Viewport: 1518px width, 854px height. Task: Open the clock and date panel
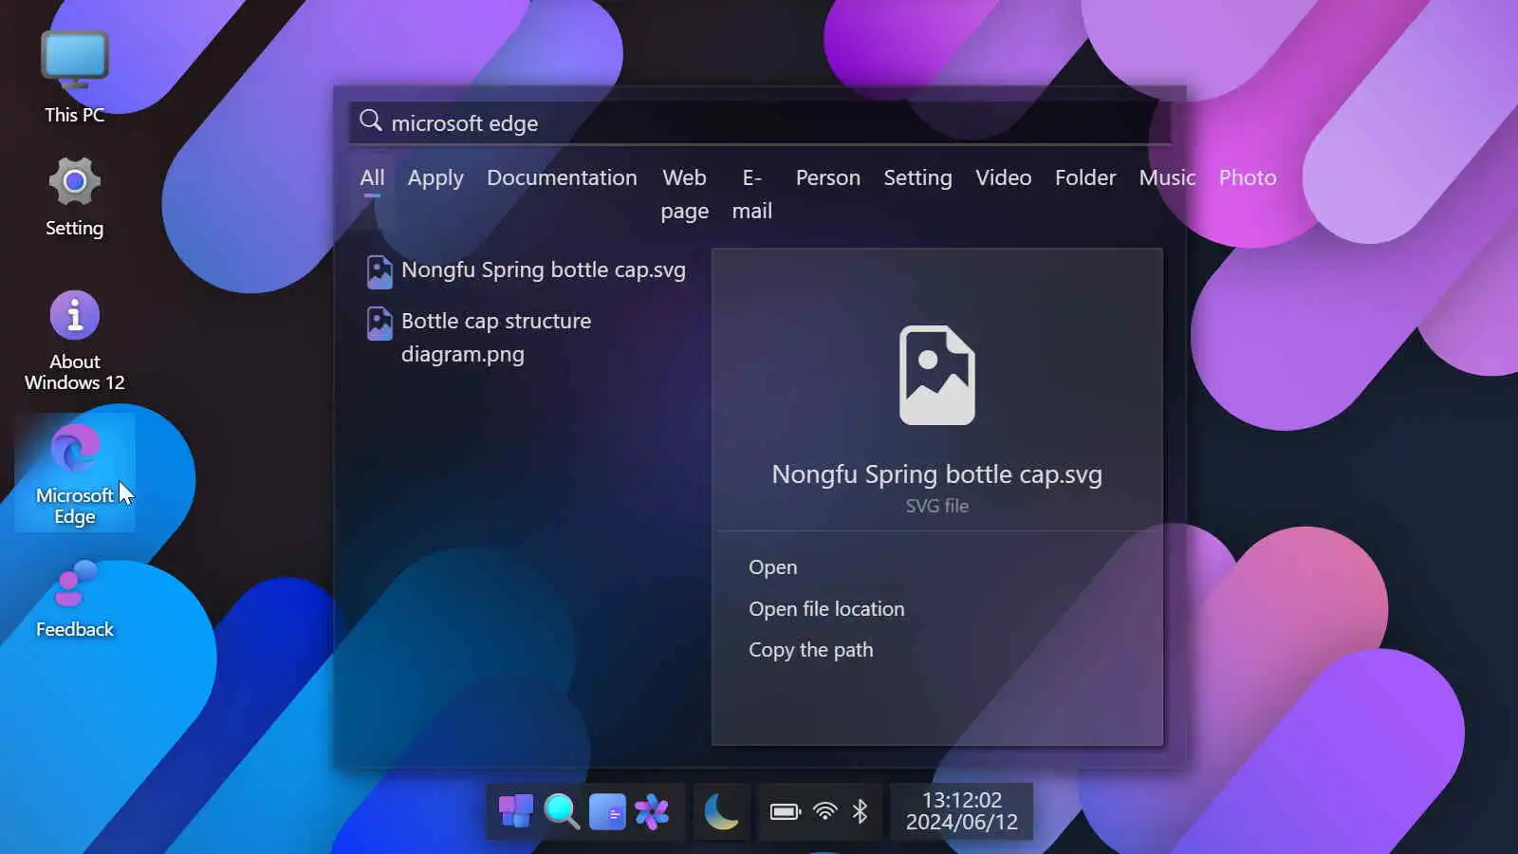961,811
